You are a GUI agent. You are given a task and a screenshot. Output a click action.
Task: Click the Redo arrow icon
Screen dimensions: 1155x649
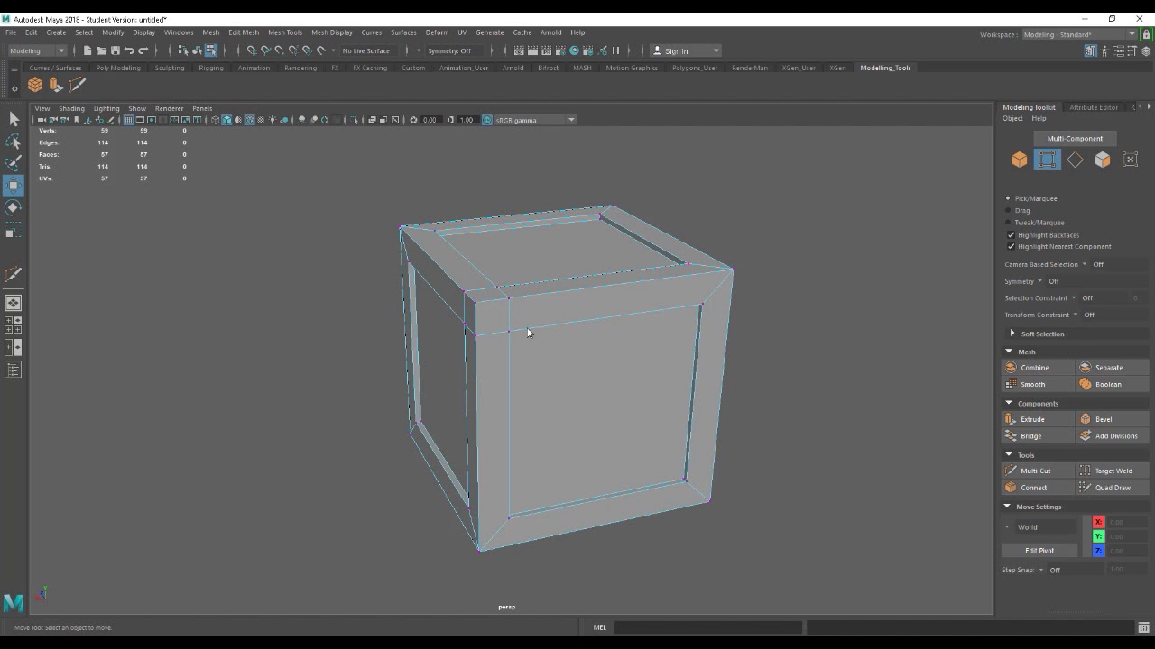(x=143, y=50)
